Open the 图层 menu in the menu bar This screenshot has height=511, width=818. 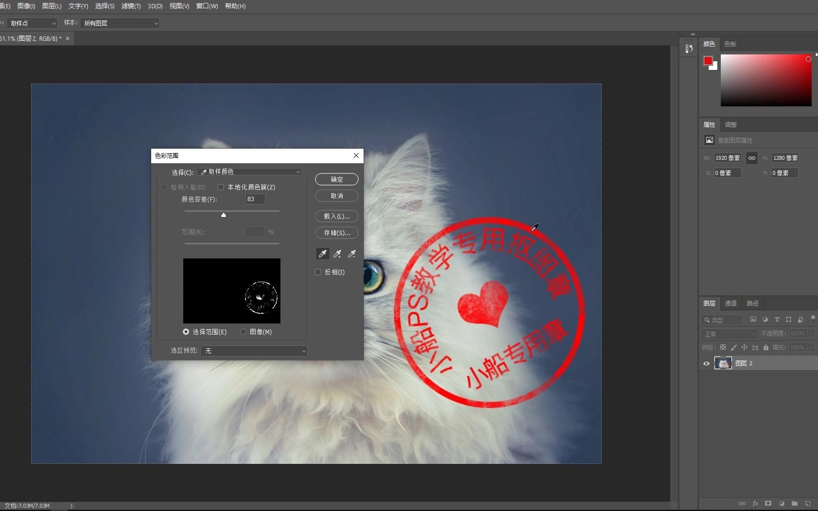52,6
